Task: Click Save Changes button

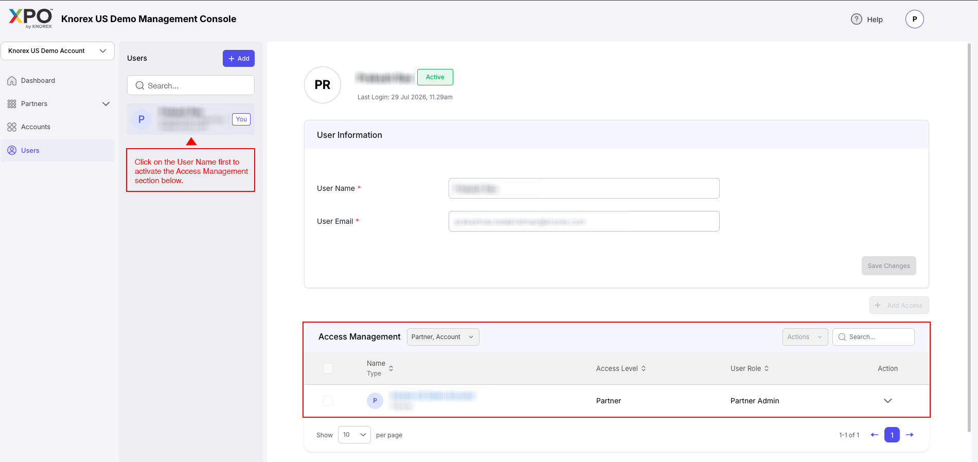Action: 888,266
